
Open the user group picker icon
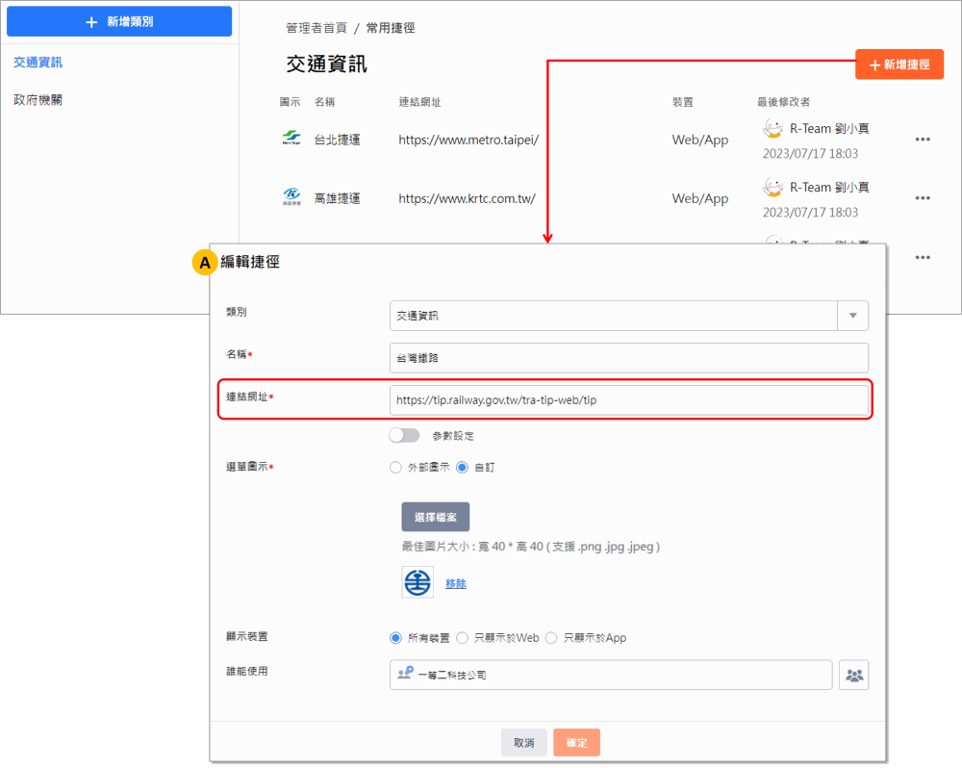pos(853,676)
